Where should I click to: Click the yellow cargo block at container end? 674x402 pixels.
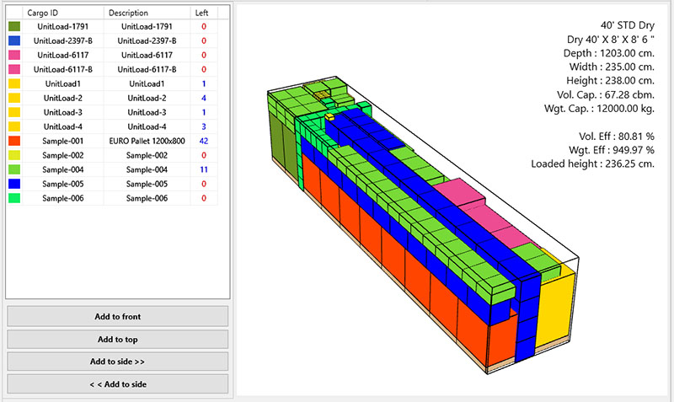(x=555, y=309)
